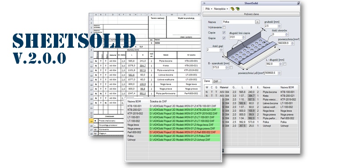This screenshot has width=340, height=168.
Task: Click the pin icon in SheetSolid title bar
Action: pos(298,3)
